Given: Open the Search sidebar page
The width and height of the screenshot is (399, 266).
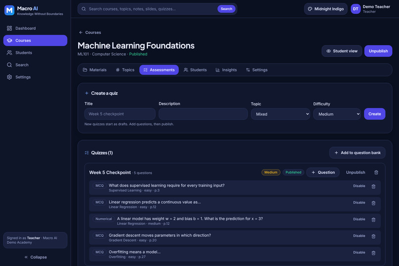Looking at the screenshot, I should pyautogui.click(x=35, y=65).
